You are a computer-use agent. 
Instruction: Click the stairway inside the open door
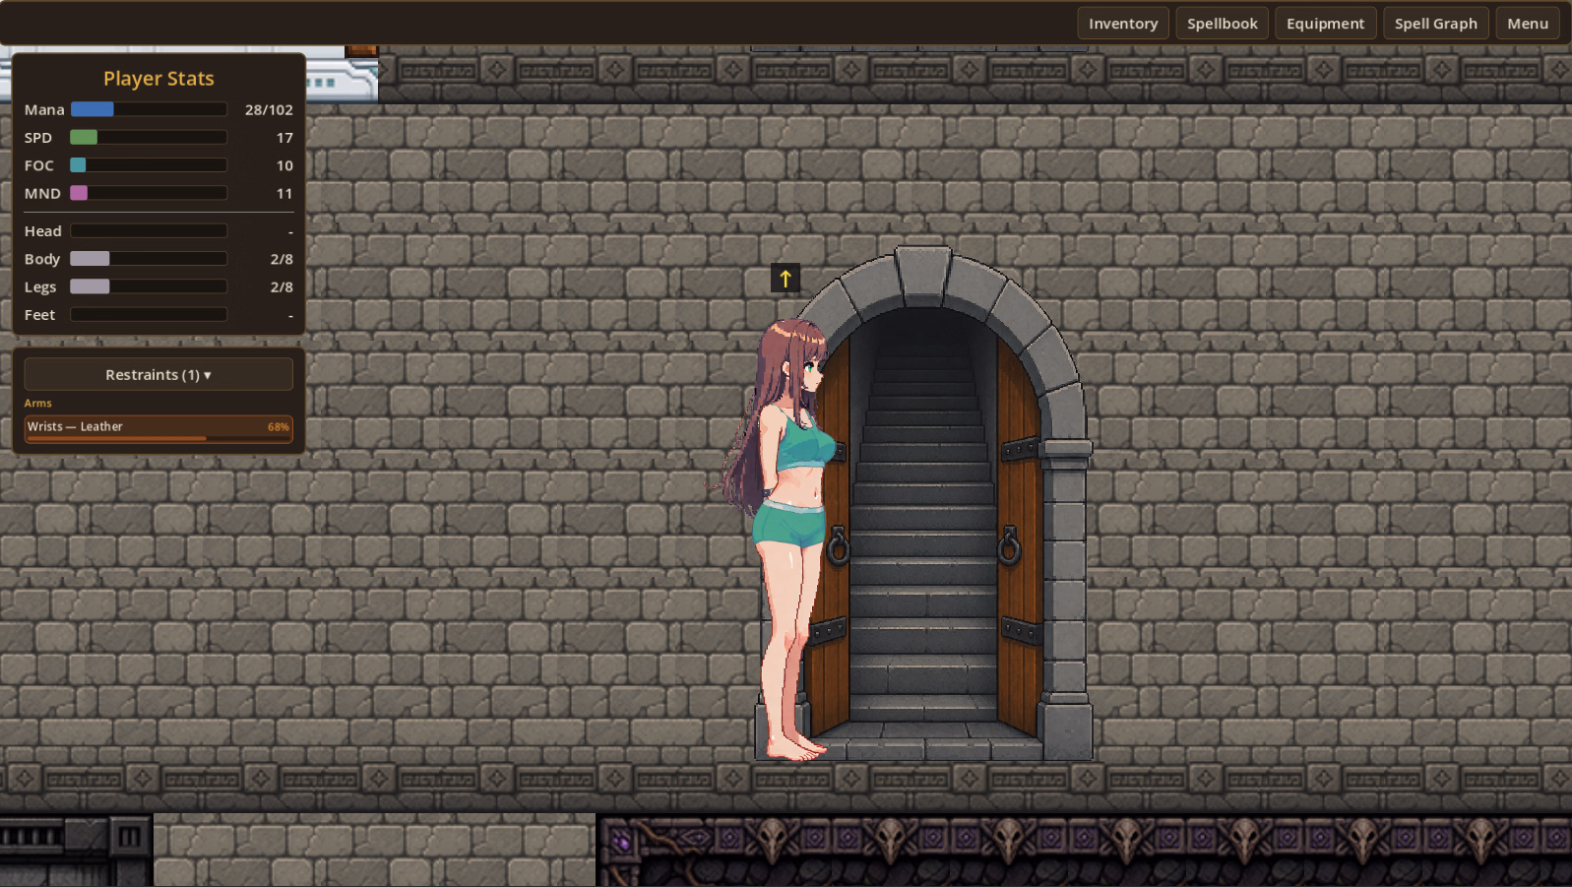tap(922, 522)
